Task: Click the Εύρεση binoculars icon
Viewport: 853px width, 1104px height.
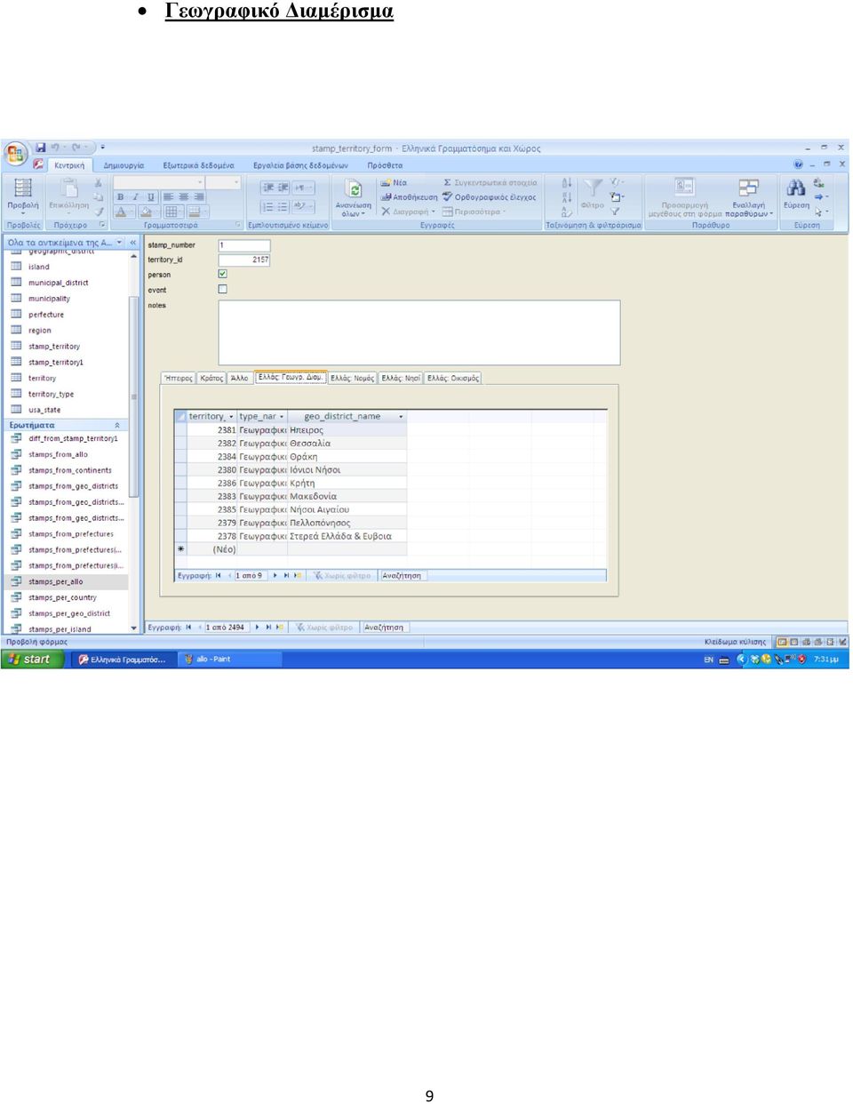Action: click(796, 188)
